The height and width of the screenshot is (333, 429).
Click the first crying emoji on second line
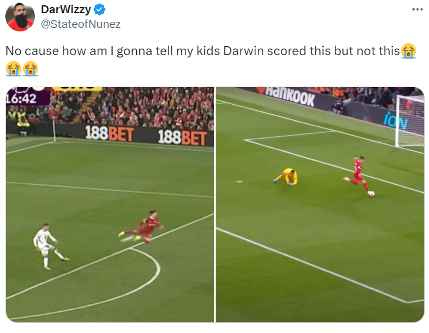(14, 68)
